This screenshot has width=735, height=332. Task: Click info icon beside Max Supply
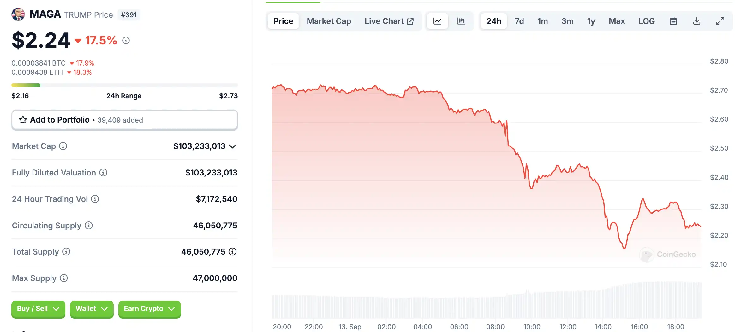(64, 278)
